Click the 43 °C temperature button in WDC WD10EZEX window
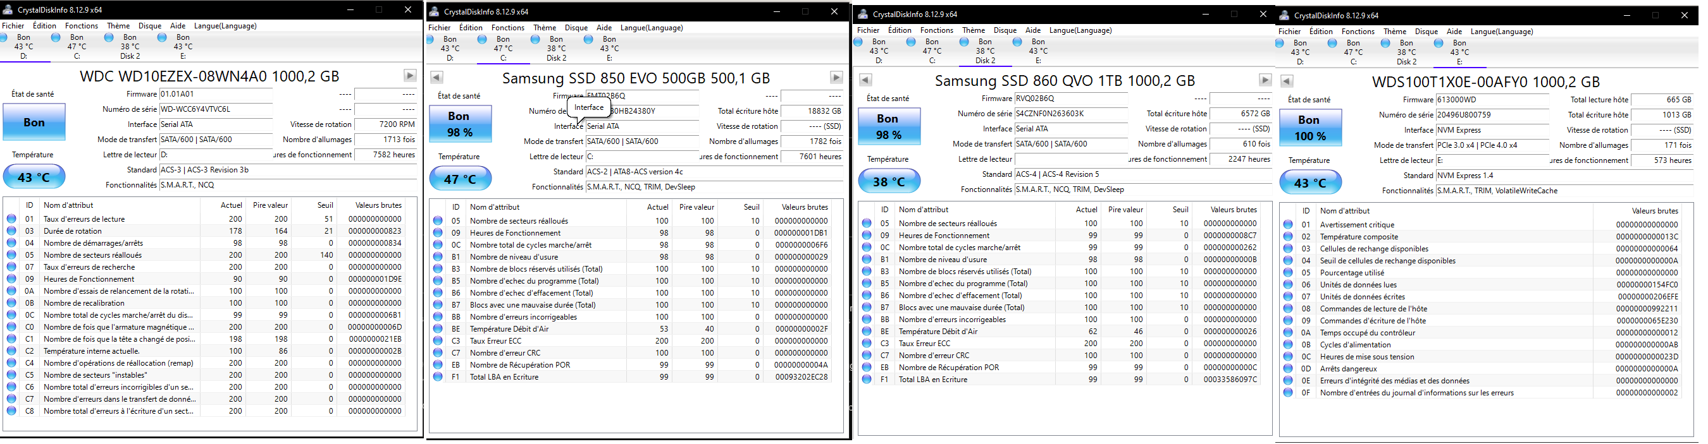The width and height of the screenshot is (1708, 444). point(34,177)
